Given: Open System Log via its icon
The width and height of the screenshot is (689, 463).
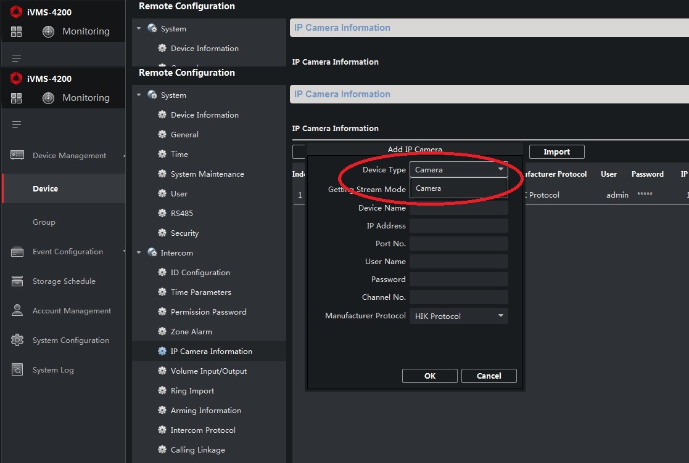Looking at the screenshot, I should coord(17,370).
